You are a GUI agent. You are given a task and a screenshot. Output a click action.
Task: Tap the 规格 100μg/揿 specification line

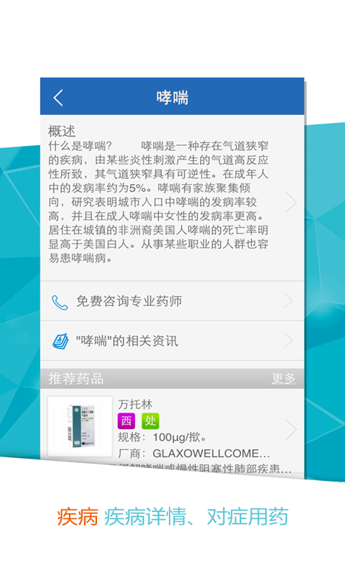click(162, 437)
